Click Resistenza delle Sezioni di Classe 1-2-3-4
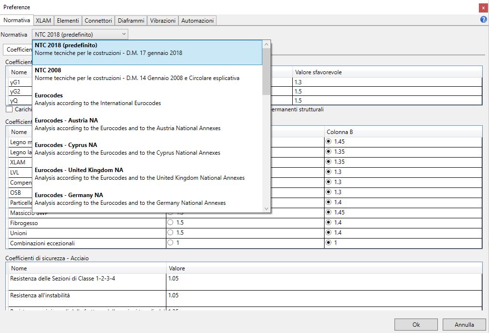 click(62, 279)
